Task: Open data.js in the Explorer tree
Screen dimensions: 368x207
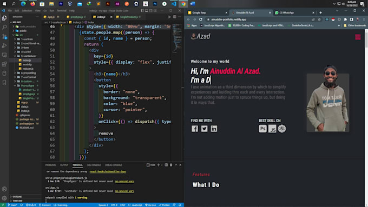Action: [25, 106]
